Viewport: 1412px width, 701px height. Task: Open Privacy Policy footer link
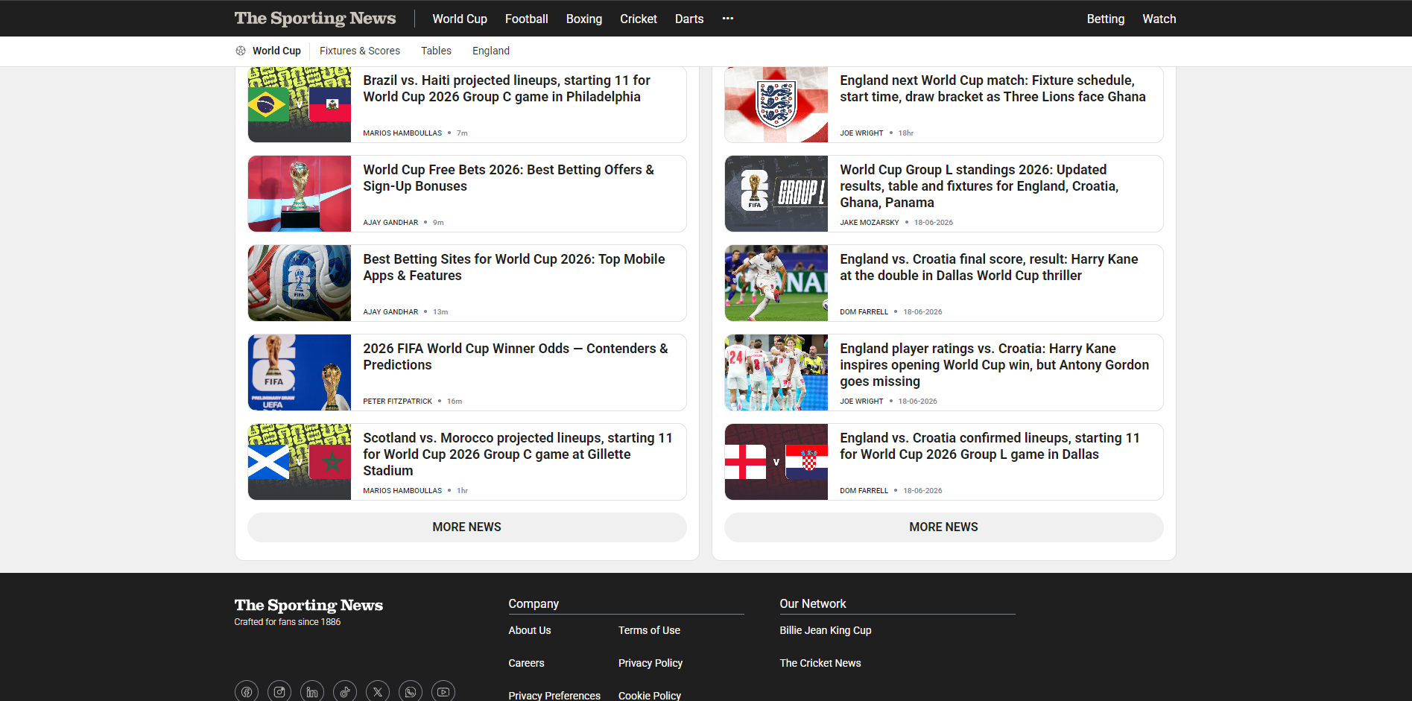650,663
